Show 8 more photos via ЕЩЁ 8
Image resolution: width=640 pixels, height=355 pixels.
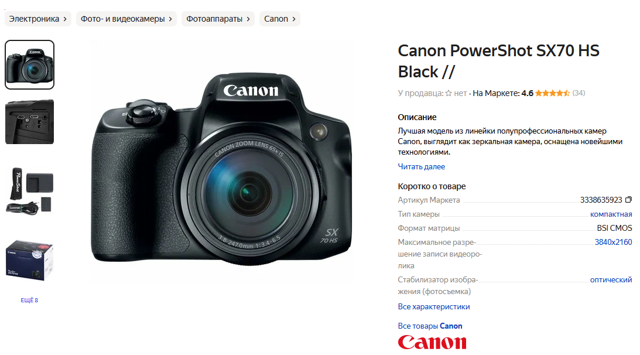(x=29, y=300)
